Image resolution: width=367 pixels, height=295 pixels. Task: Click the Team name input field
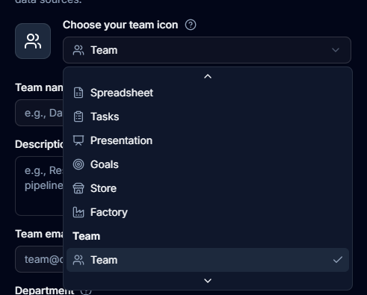39,113
